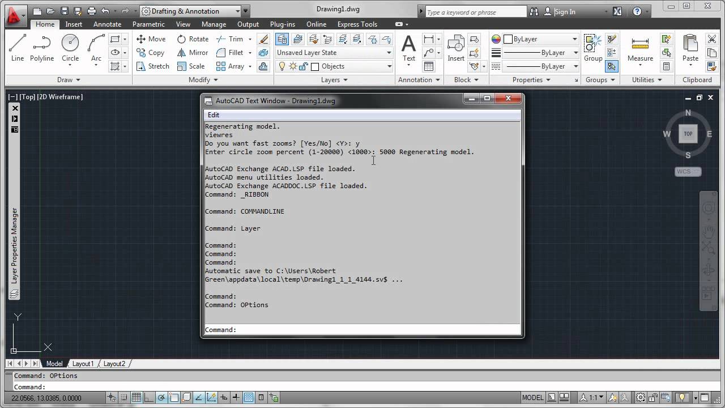Toggle layer lock icon in Layers panel
Viewport: 725px width, 408px height.
click(304, 66)
